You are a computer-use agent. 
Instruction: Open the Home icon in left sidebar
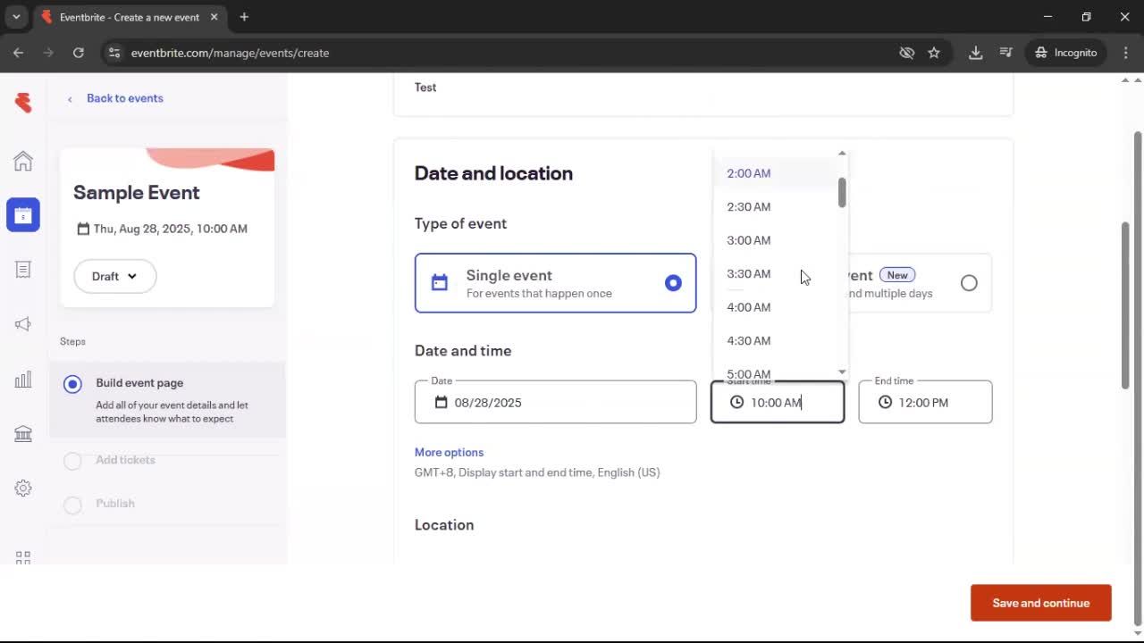point(23,161)
